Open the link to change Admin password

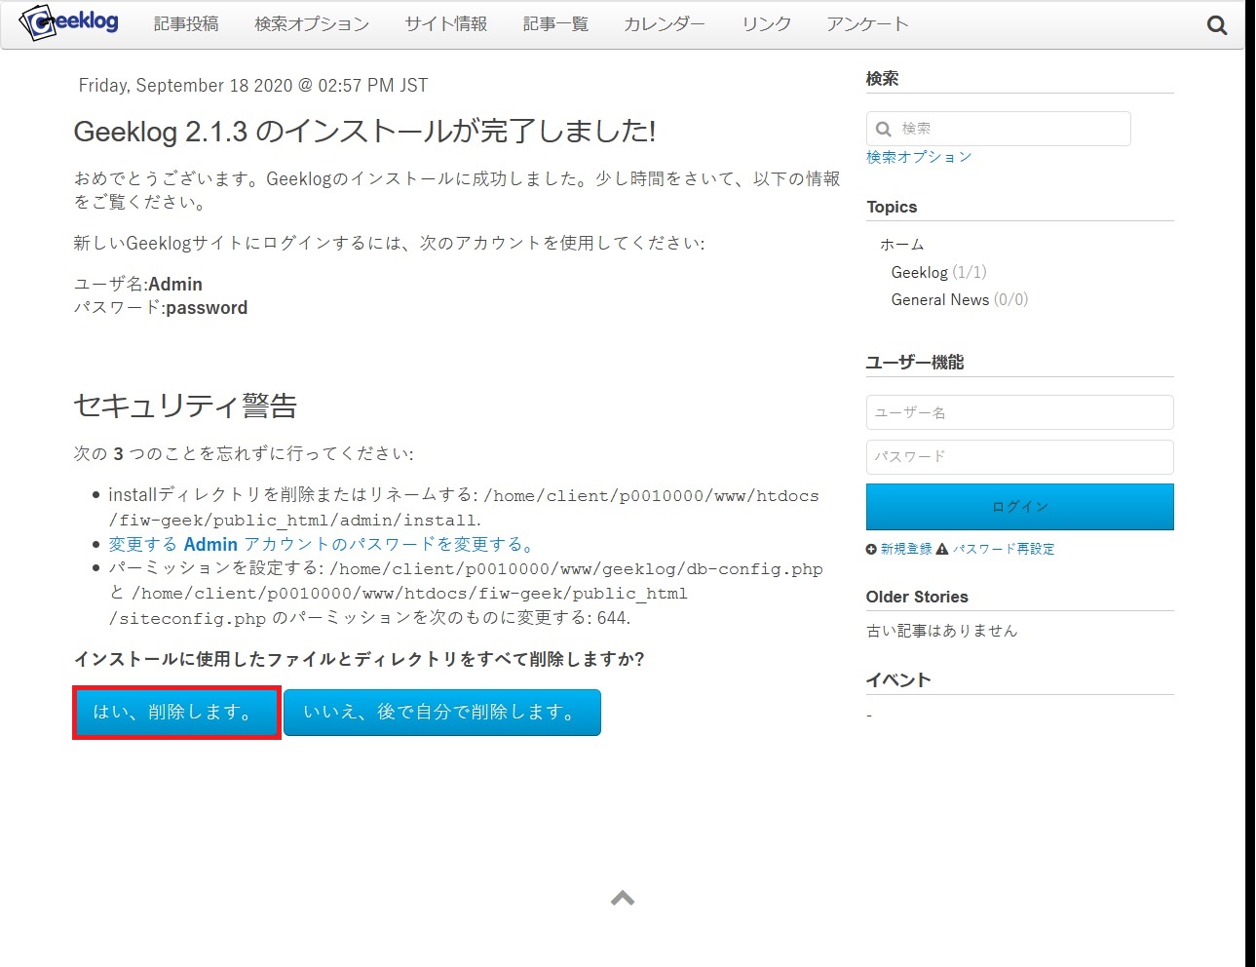pyautogui.click(x=321, y=545)
